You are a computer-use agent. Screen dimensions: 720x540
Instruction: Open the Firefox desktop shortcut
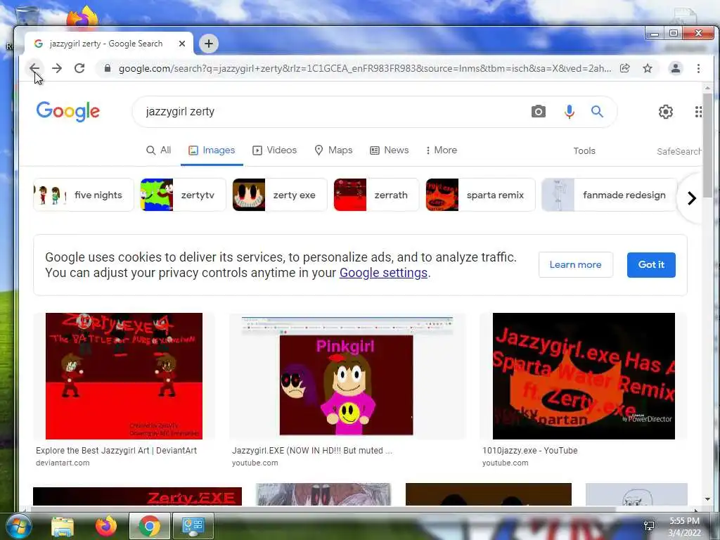click(x=83, y=17)
